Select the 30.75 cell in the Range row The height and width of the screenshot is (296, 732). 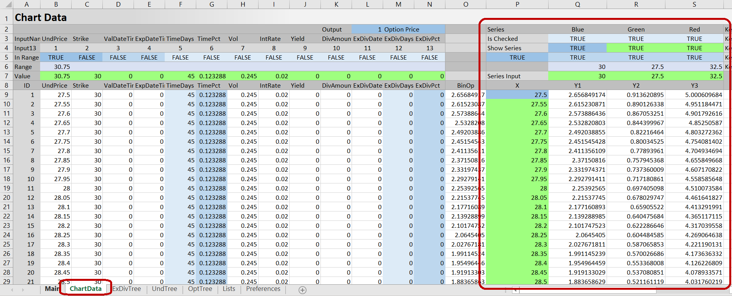56,67
